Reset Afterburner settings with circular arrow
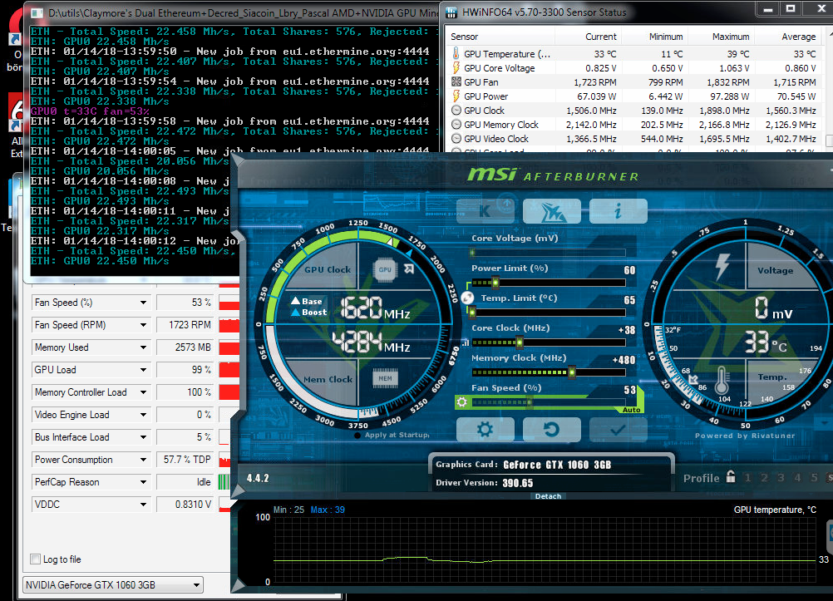This screenshot has width=833, height=601. 551,430
